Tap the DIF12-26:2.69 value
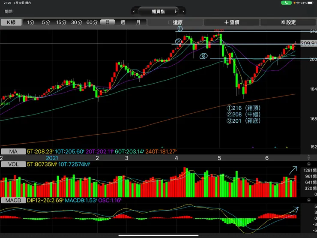 click(45, 200)
